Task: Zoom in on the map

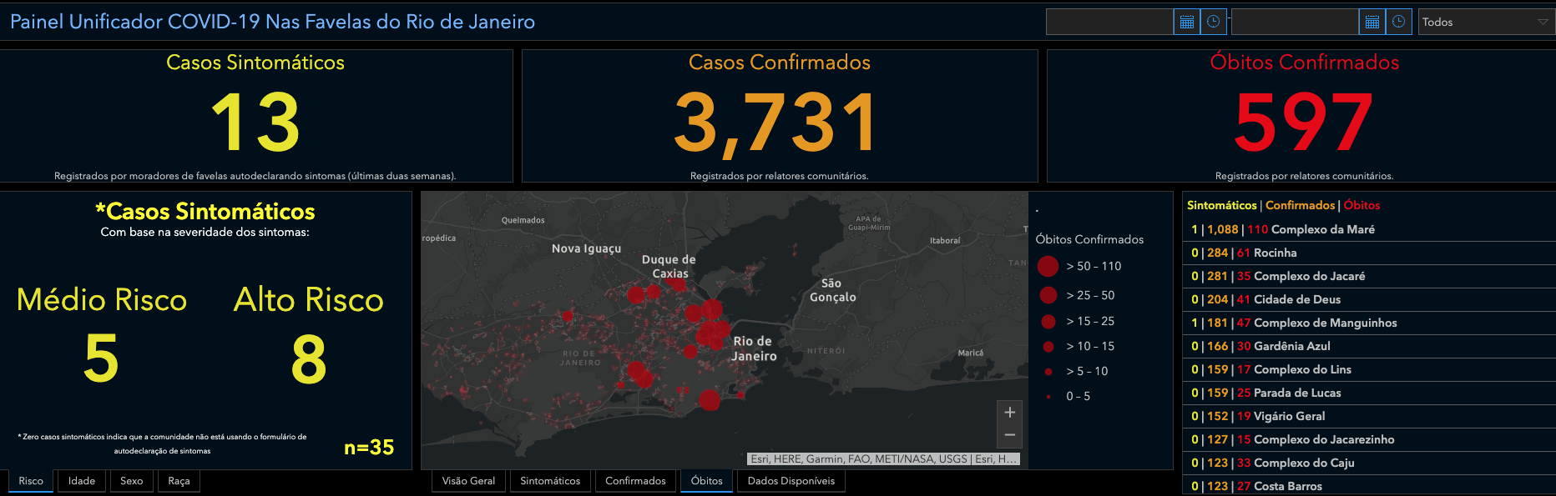Action: coord(1009,413)
